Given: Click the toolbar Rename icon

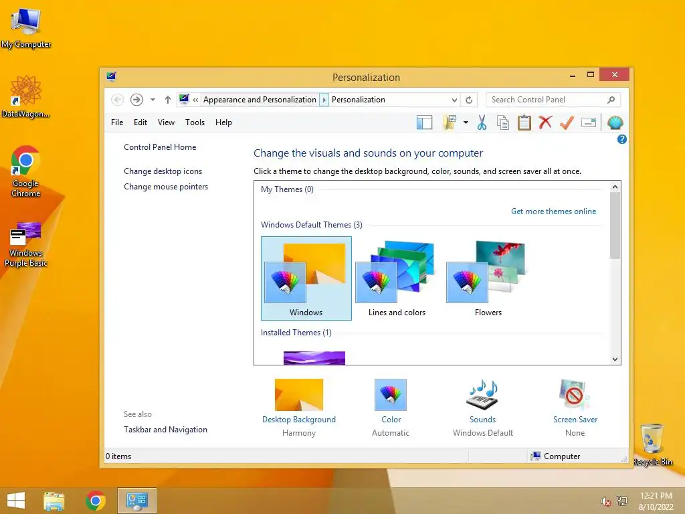Looking at the screenshot, I should pos(589,123).
